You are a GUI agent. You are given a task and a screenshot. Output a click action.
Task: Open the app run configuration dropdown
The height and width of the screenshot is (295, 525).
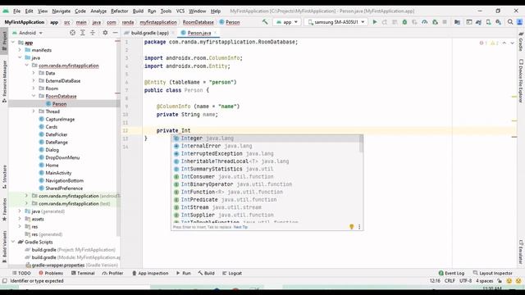287,22
